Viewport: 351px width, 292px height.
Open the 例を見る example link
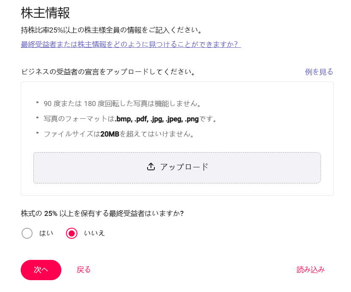click(319, 72)
